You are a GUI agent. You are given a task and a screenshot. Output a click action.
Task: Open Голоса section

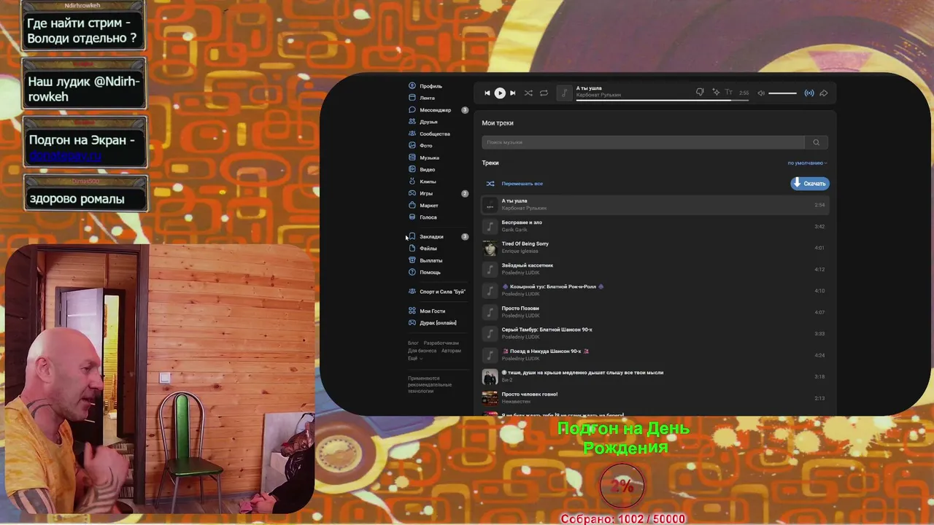pyautogui.click(x=428, y=217)
